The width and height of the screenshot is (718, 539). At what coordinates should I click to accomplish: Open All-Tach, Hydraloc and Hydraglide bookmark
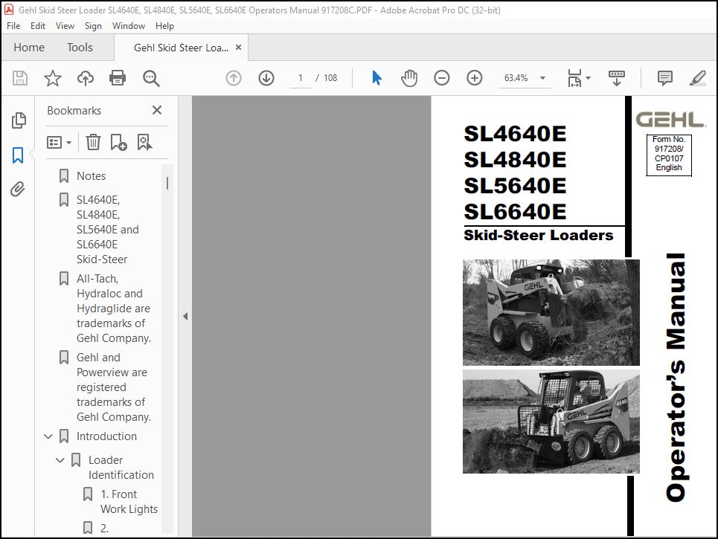(114, 309)
